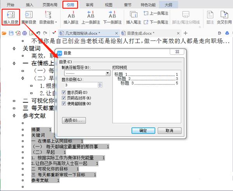233x191 pixels.
Task: Click 脚注/尾注分隔线 separator icon
Action: [186, 15]
